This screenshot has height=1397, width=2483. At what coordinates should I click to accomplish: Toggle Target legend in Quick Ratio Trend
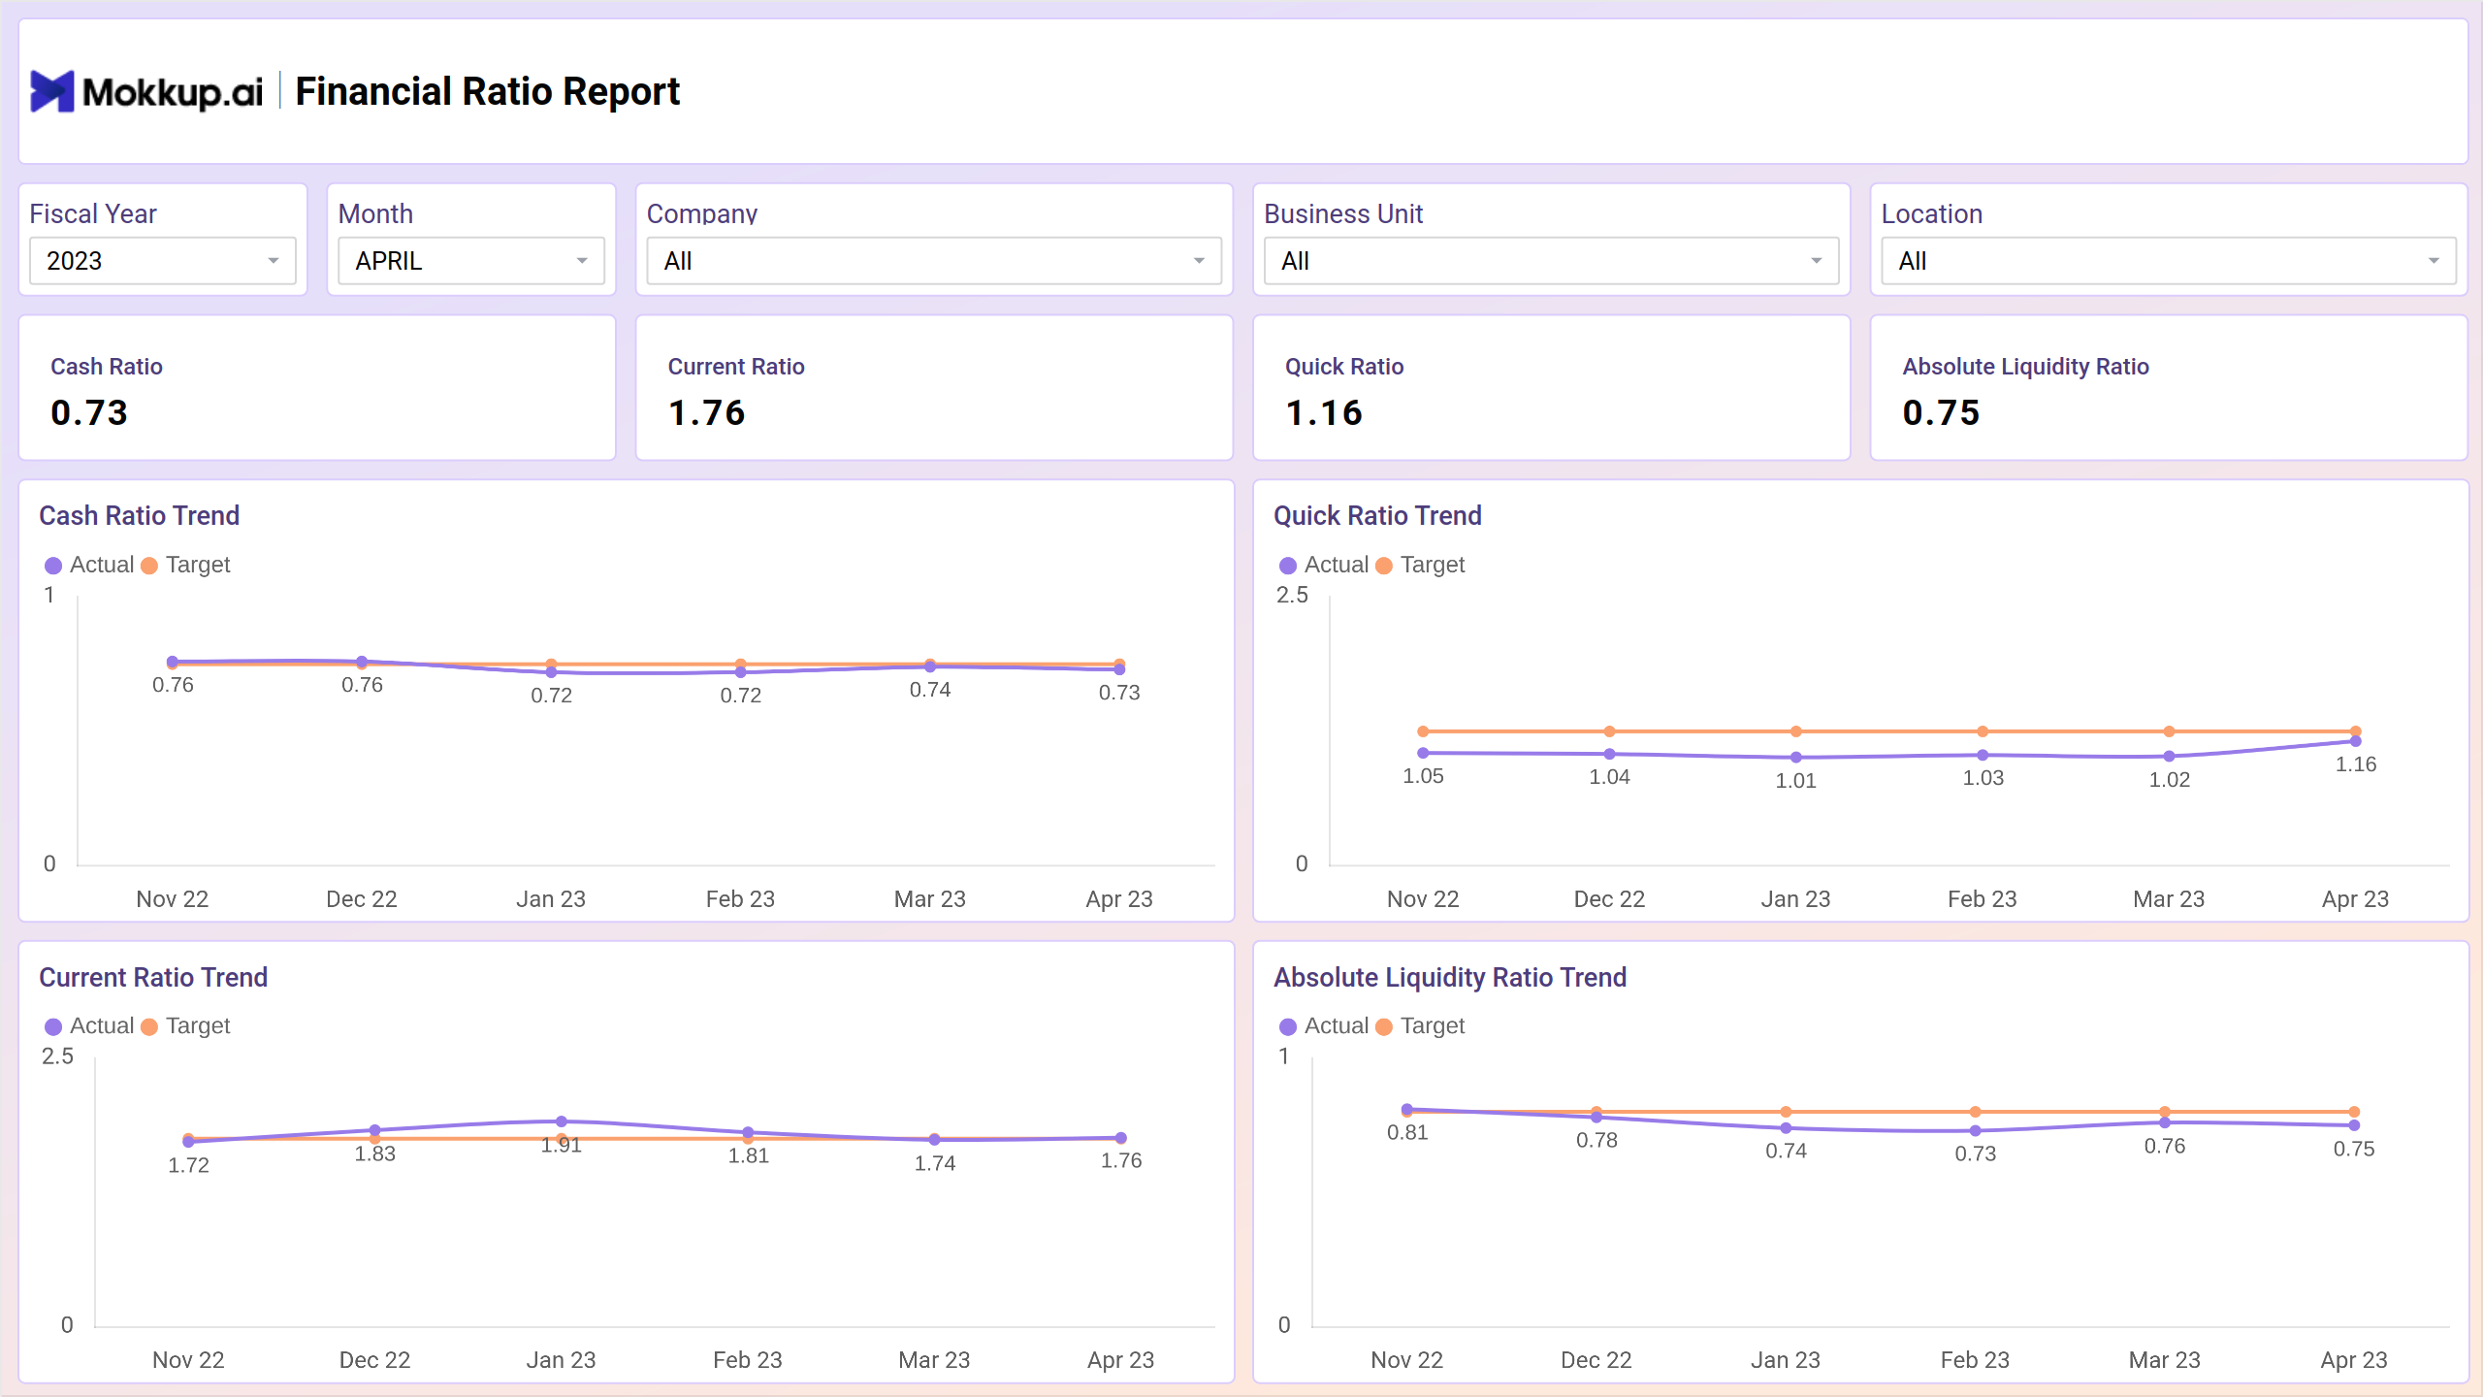coord(1420,565)
